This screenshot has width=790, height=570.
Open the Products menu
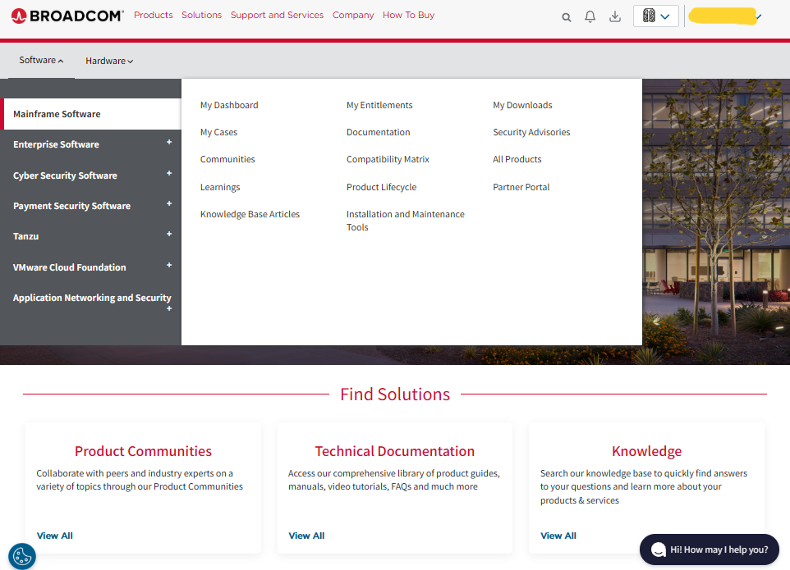pos(154,15)
